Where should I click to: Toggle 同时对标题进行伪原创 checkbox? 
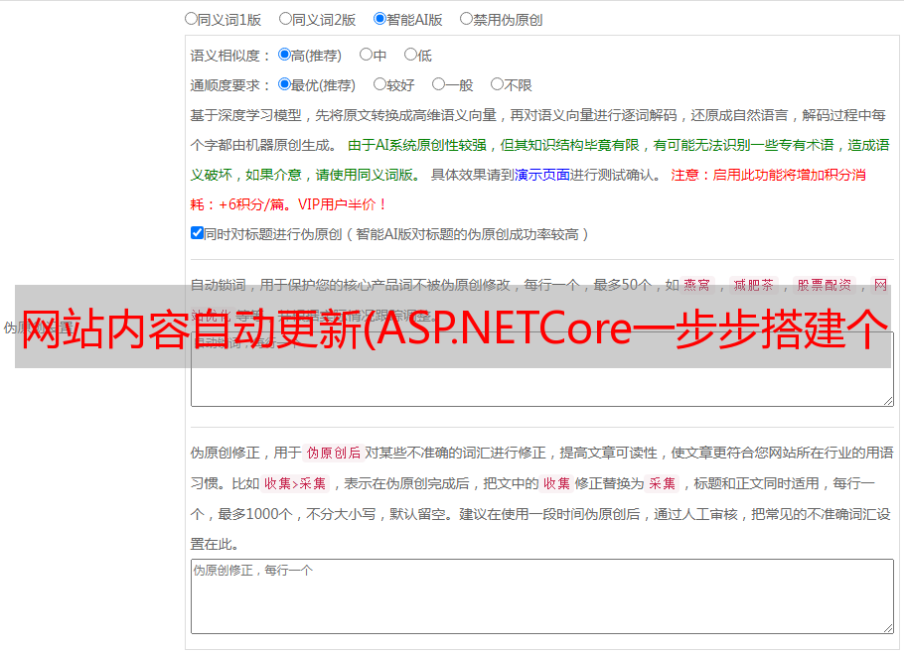point(197,233)
